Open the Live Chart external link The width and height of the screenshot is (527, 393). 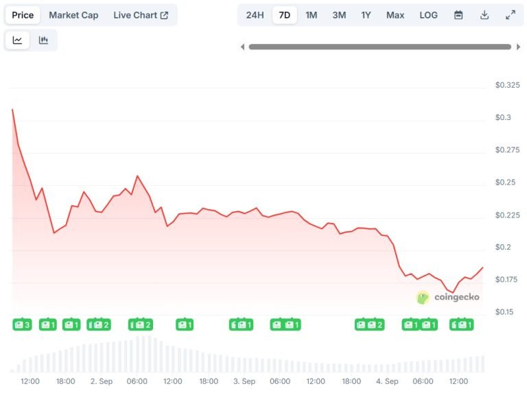coord(141,15)
